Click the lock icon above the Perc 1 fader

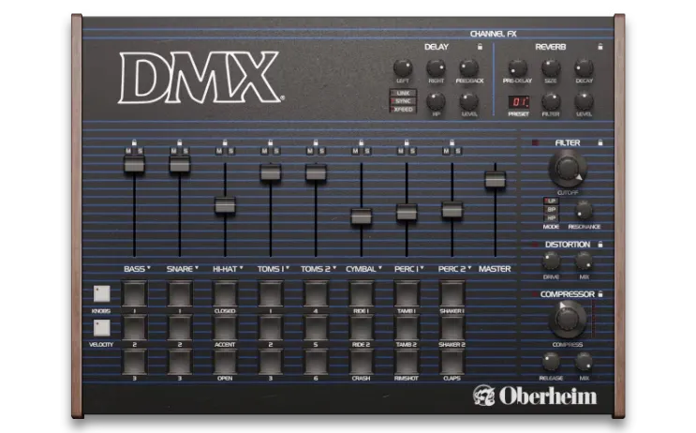[407, 143]
